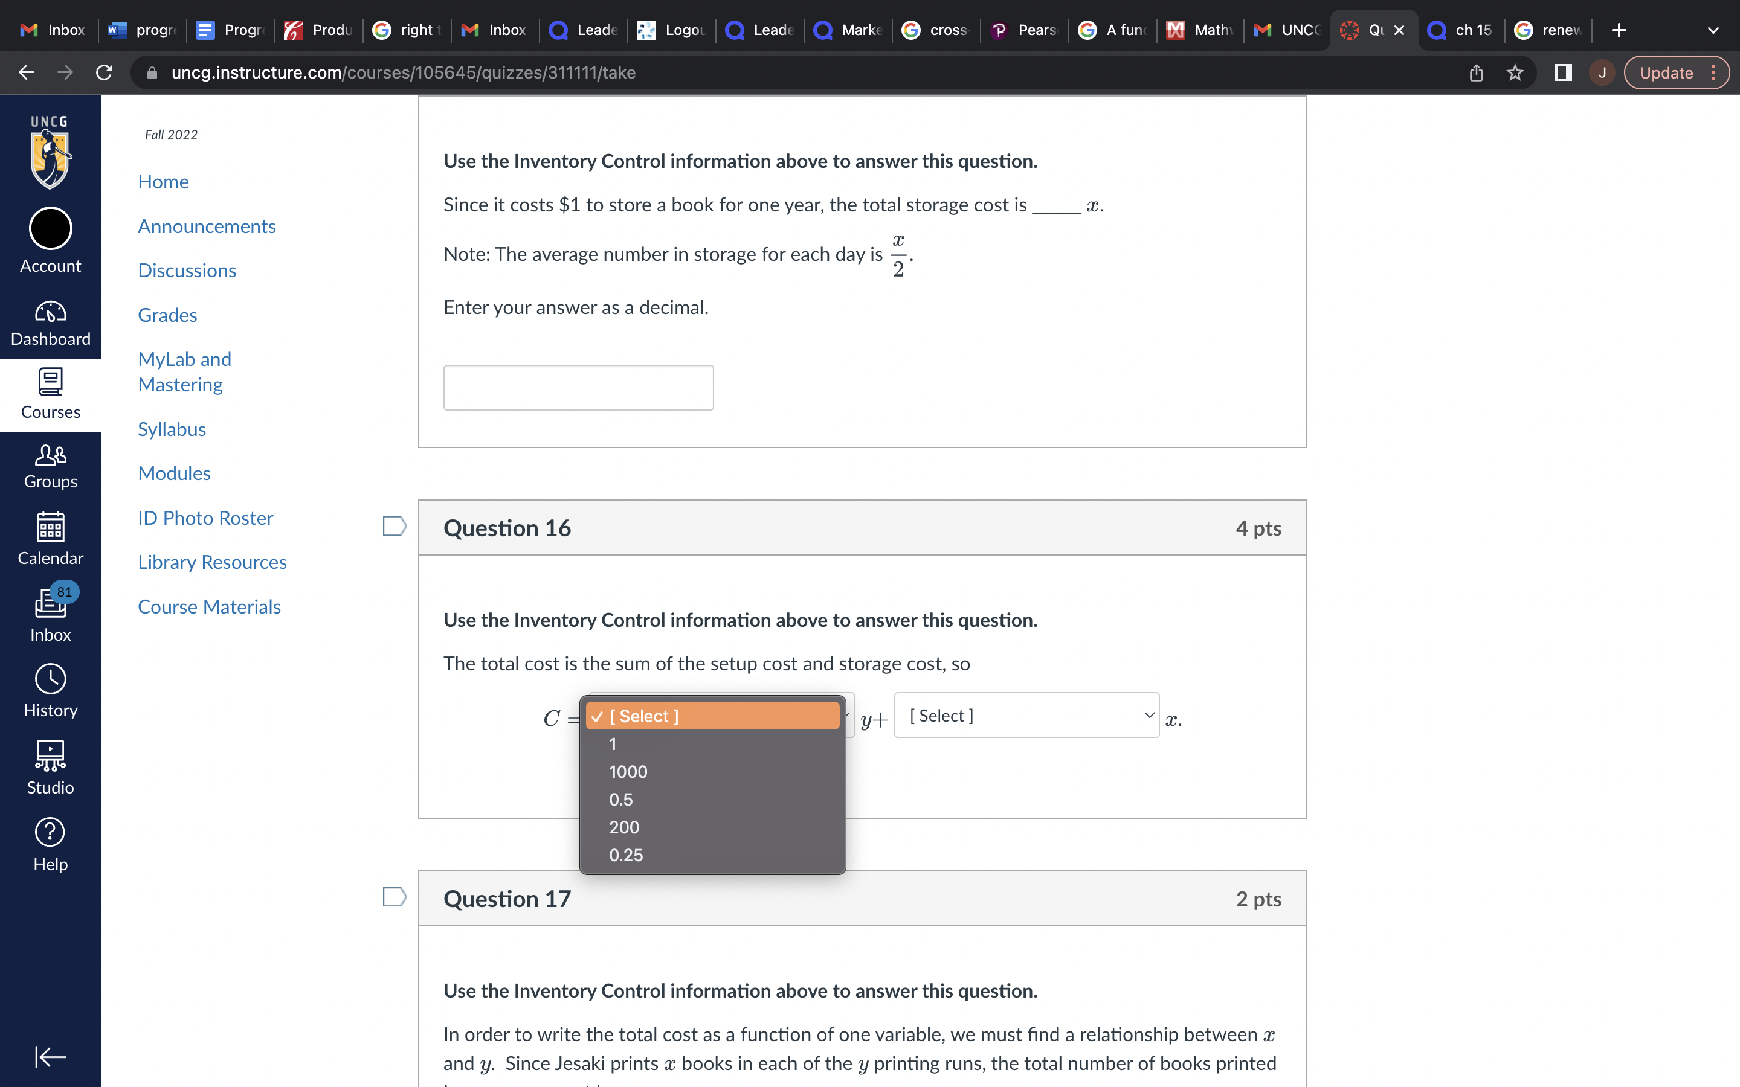
Task: Open the Modules course link
Action: [x=174, y=473]
